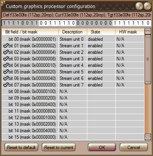Click the Def/Cur/Tgt configuration summary field

click(76, 15)
